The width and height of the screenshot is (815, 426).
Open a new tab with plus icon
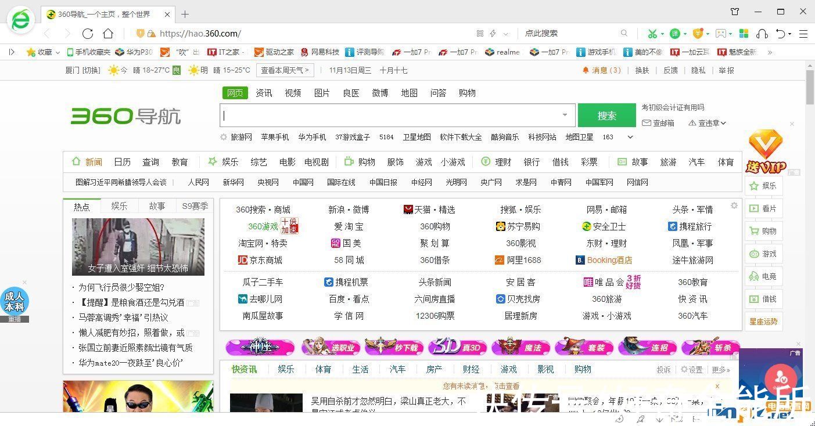pos(185,14)
